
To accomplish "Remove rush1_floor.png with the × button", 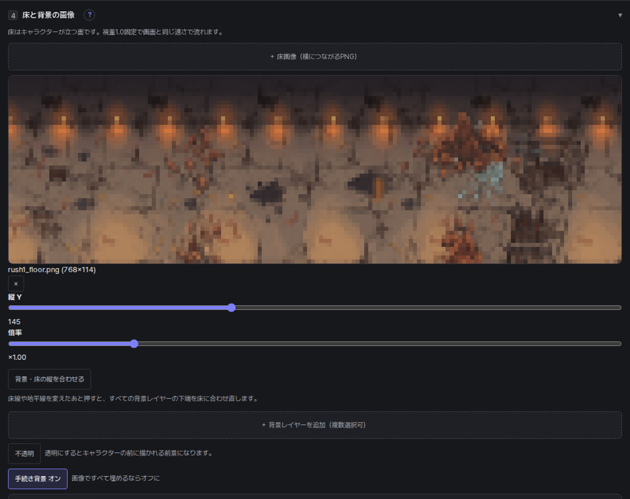I will tap(16, 284).
